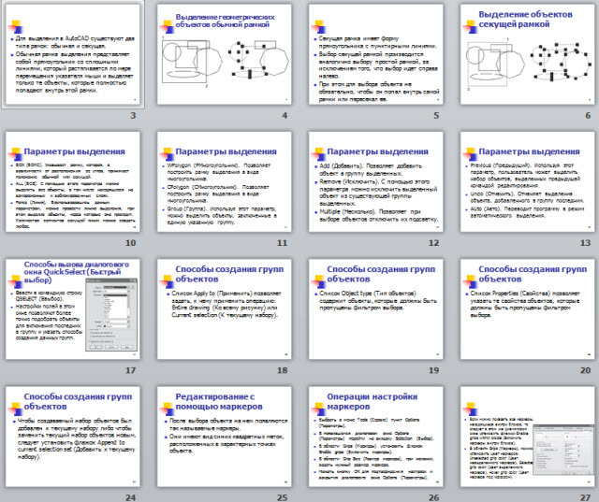The width and height of the screenshot is (599, 502).
Task: Open slide 4 'Выделение геометрических объектов обычной рамкой'
Action: click(x=223, y=54)
